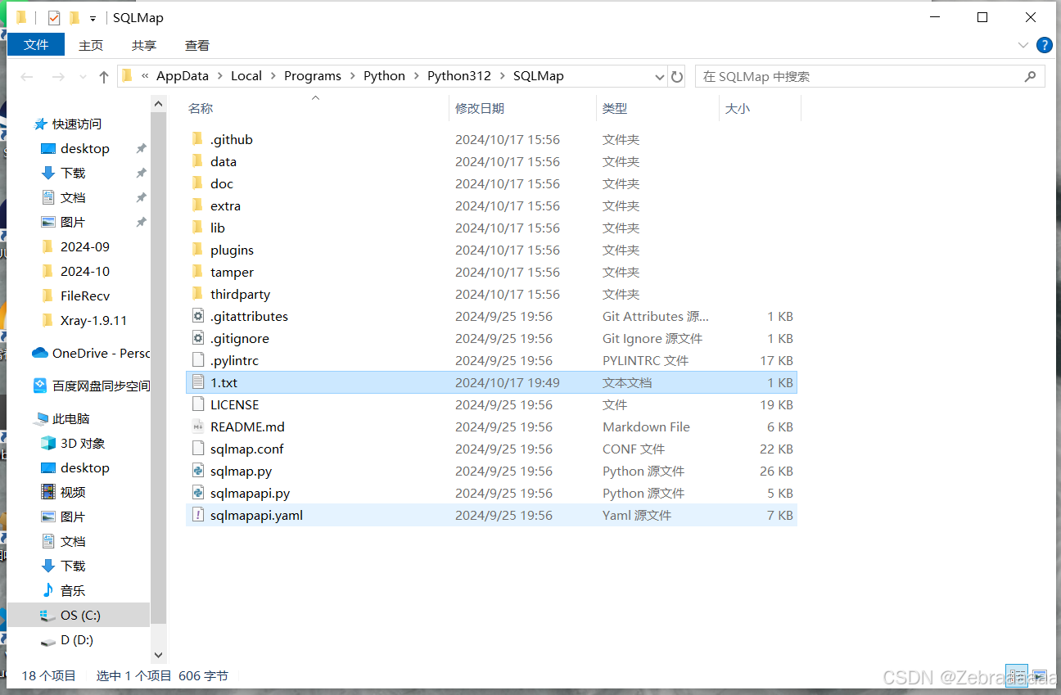The image size is (1061, 695).
Task: Click AppData in the address path
Action: click(183, 75)
